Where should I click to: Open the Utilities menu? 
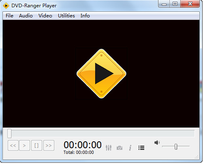(66, 16)
